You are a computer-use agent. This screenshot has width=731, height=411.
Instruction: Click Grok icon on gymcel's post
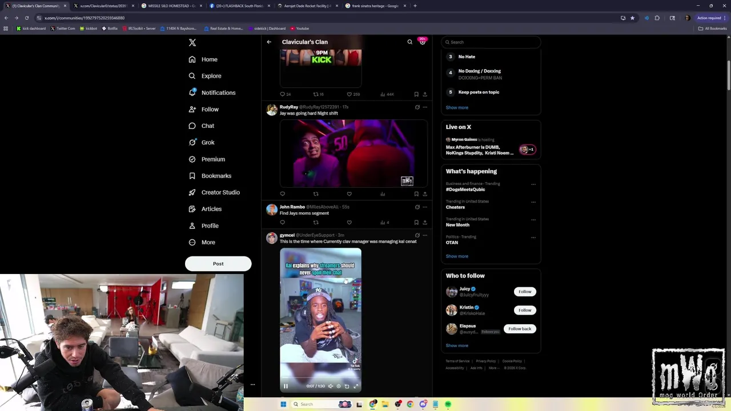coord(417,235)
